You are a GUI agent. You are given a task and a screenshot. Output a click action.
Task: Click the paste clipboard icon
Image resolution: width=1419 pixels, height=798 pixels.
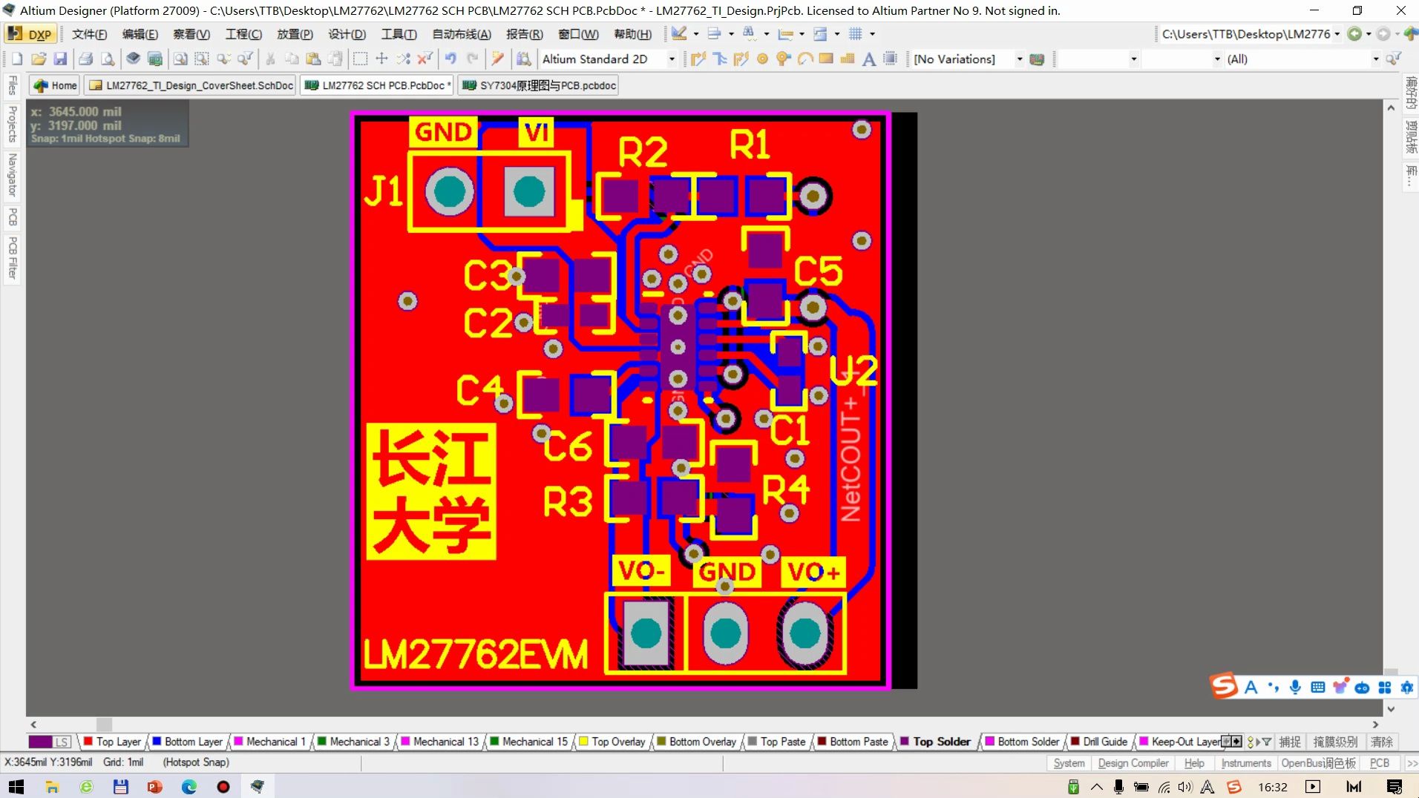point(314,59)
